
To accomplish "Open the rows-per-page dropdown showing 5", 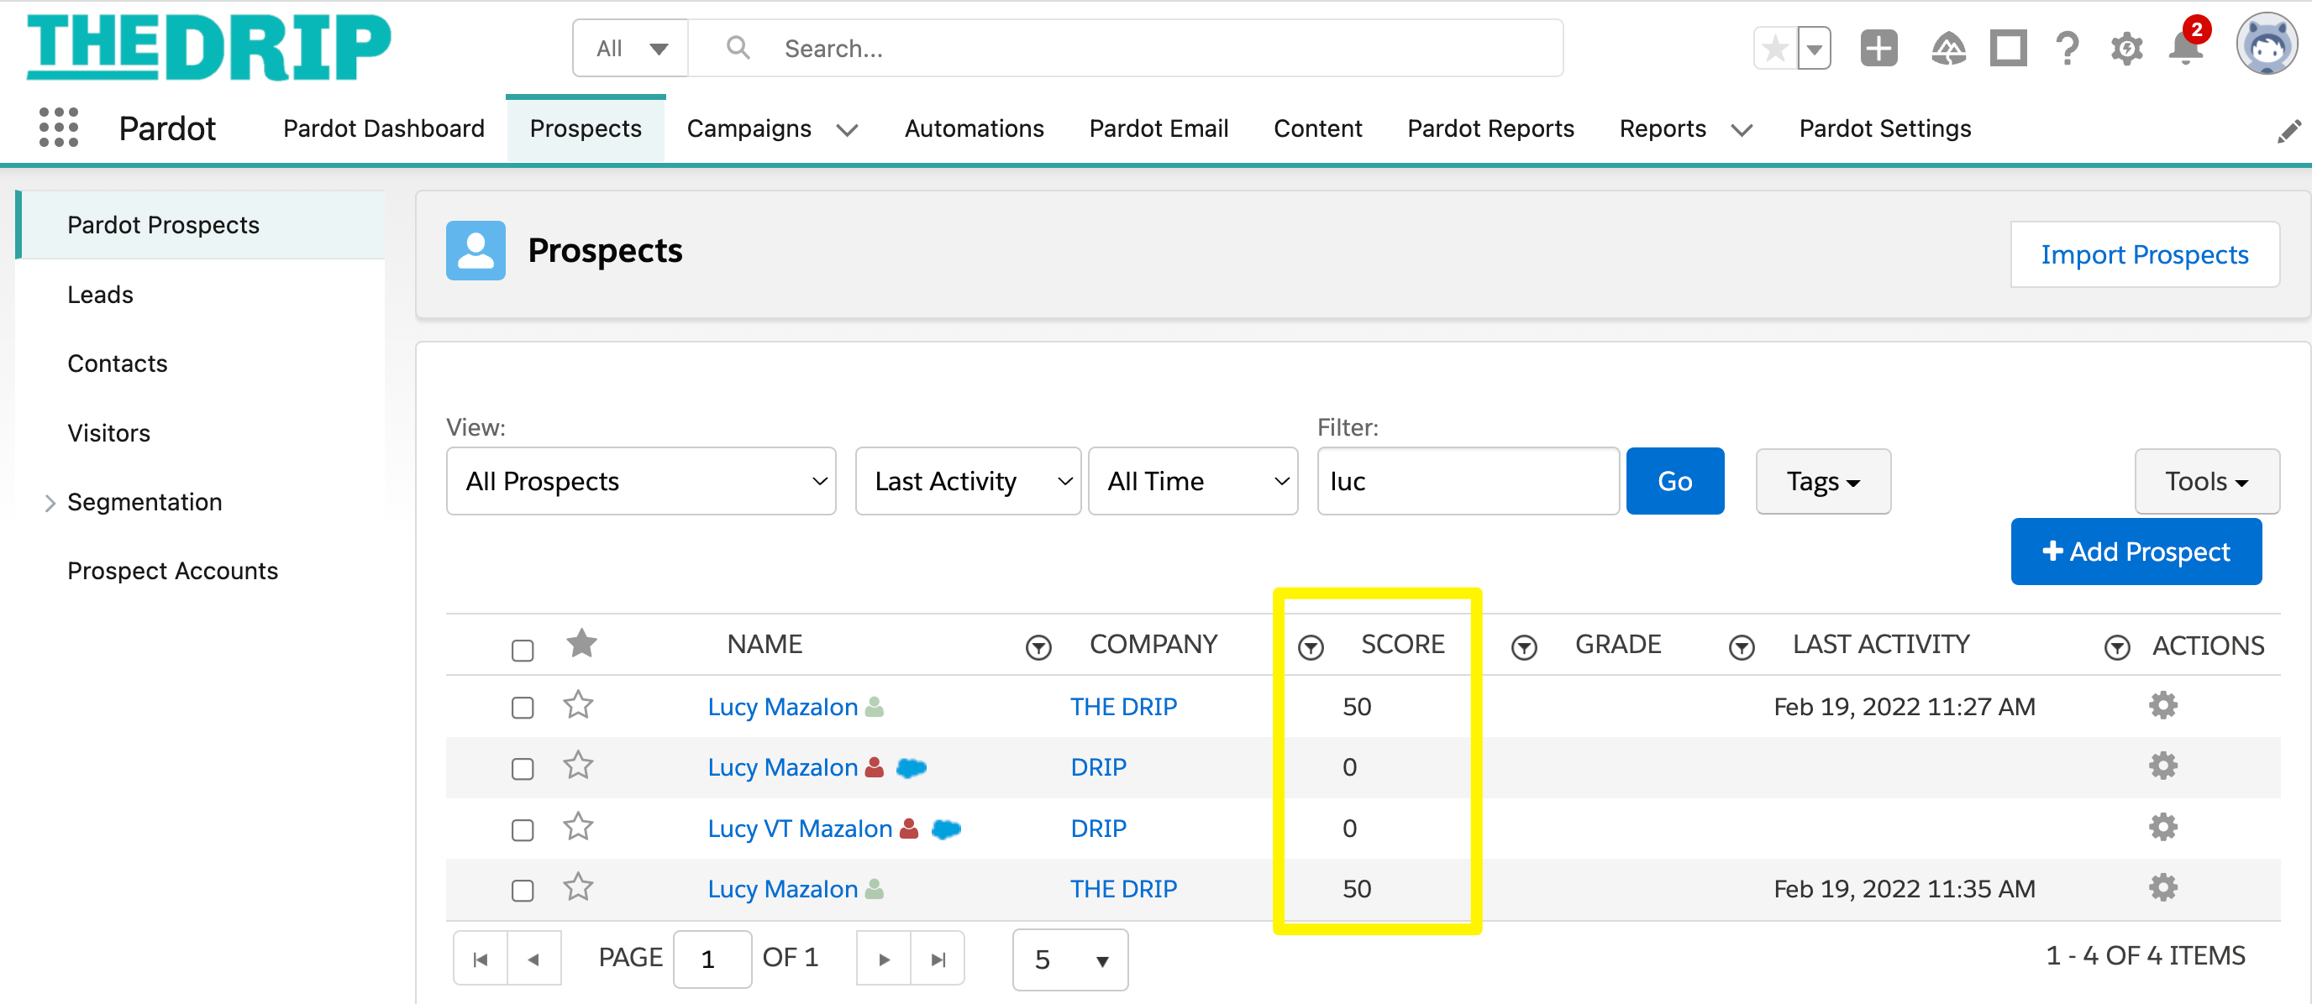I will pos(1069,960).
